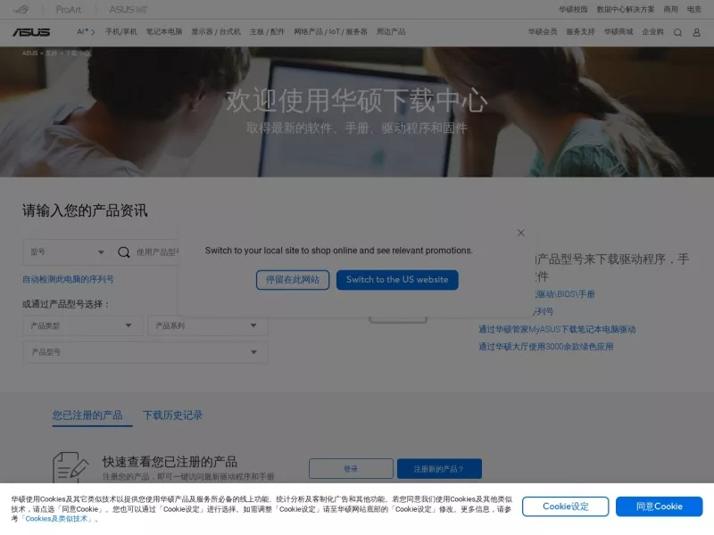Click the 注册新的产品？ button

click(439, 469)
